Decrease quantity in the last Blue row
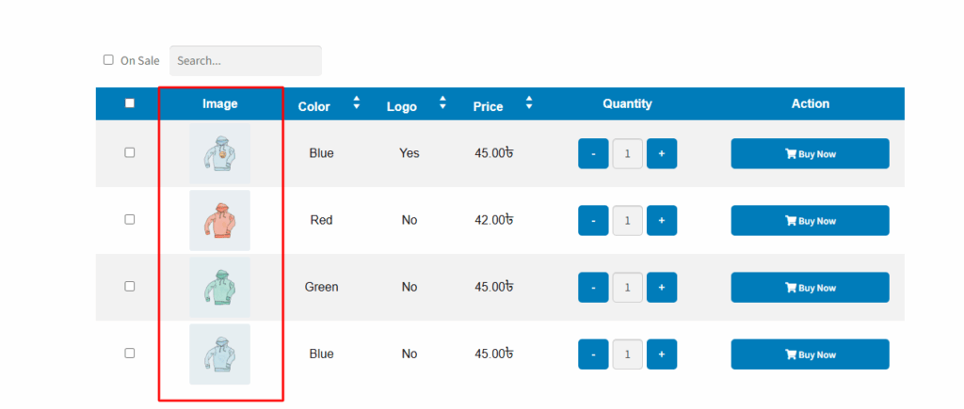The image size is (964, 409). 593,354
